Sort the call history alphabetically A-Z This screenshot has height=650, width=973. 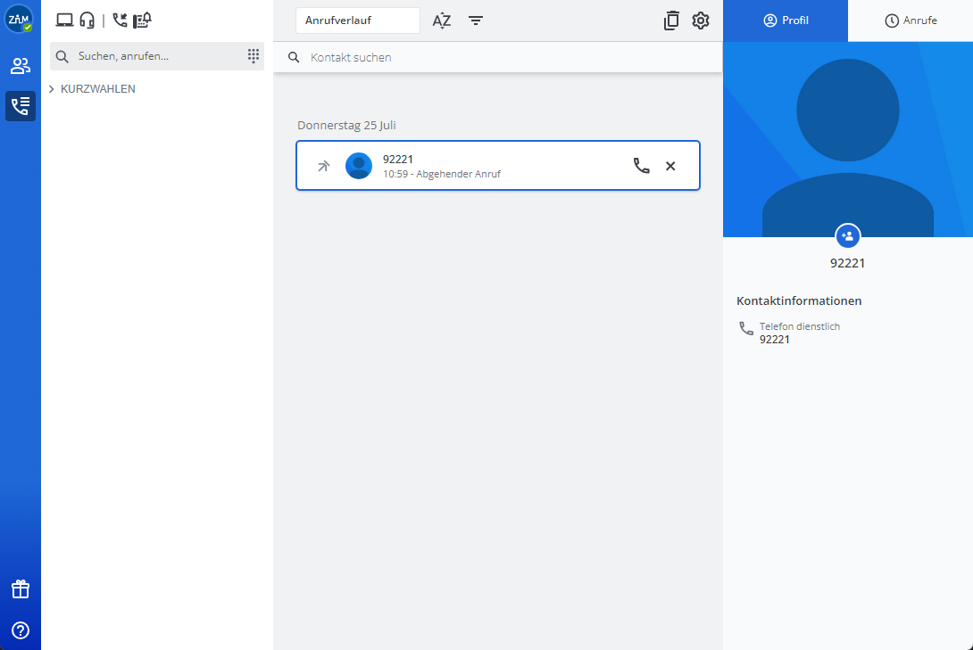coord(442,21)
